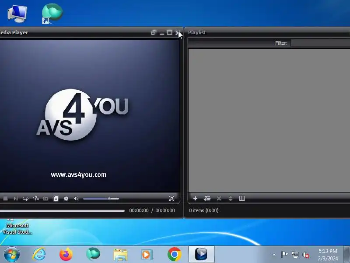Add files with the playlist plus icon
Image resolution: width=350 pixels, height=263 pixels.
click(195, 199)
